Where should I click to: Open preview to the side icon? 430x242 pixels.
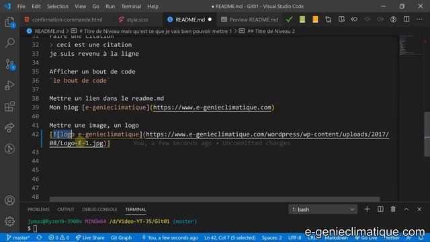tap(341, 19)
